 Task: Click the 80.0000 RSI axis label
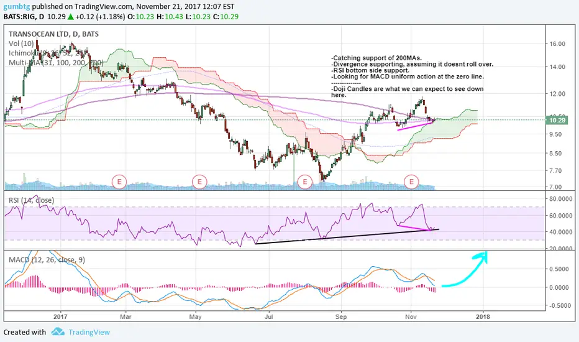[561, 198]
